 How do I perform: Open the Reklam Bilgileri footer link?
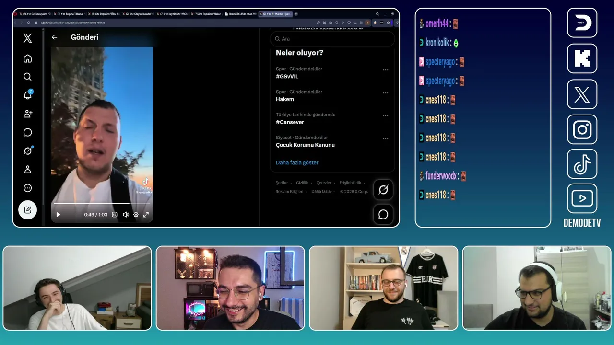point(289,191)
